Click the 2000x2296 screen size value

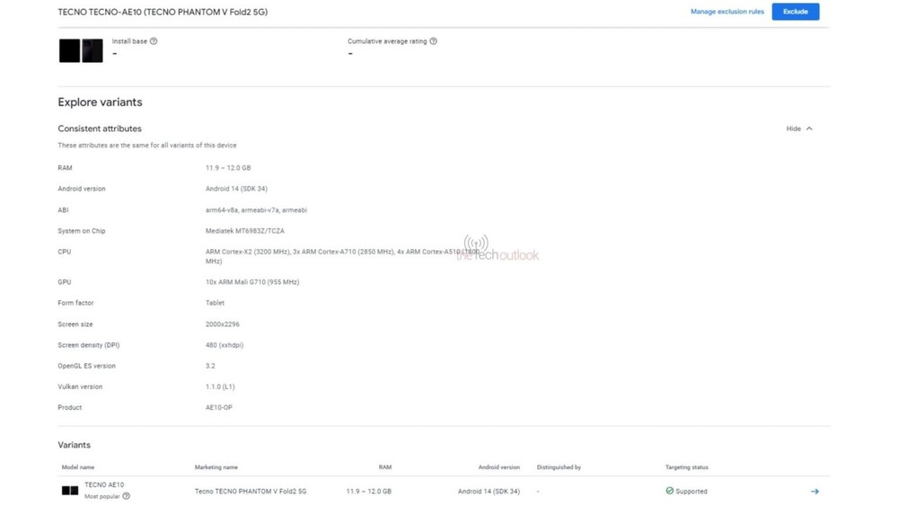(222, 324)
